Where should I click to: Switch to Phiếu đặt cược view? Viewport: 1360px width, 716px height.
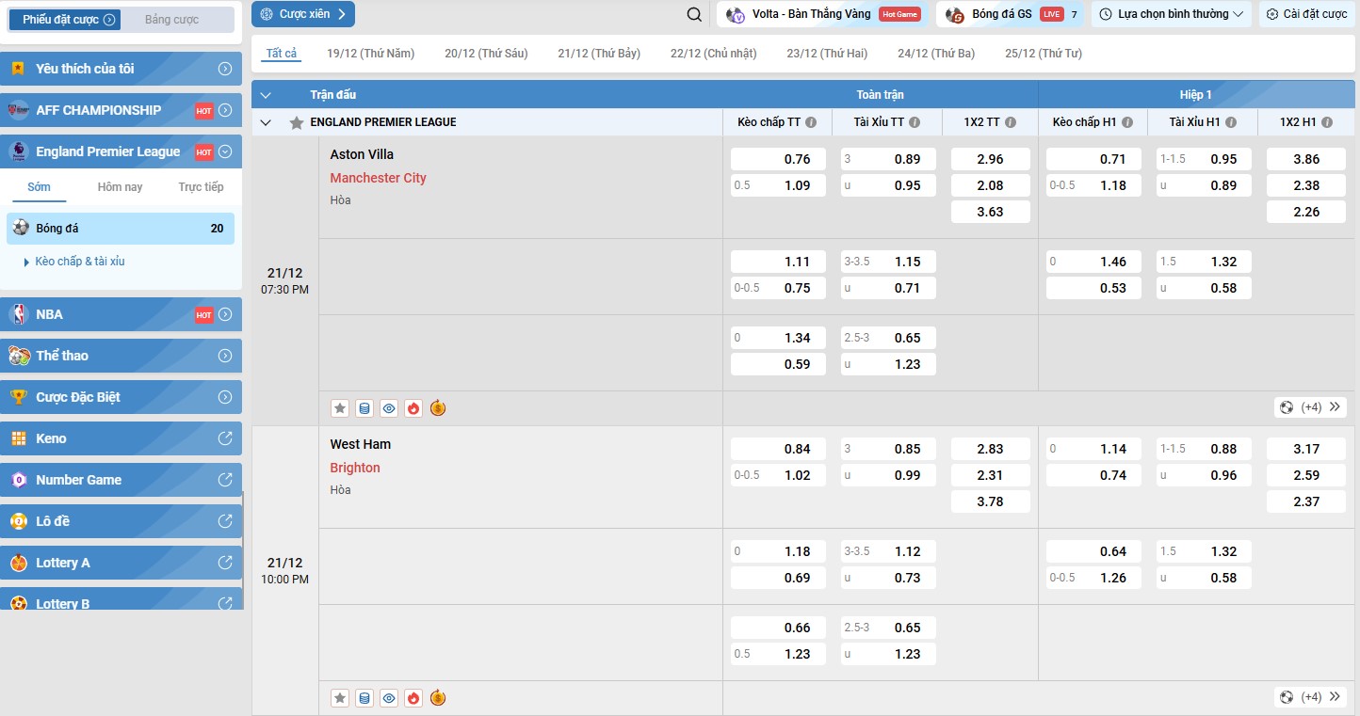(65, 20)
